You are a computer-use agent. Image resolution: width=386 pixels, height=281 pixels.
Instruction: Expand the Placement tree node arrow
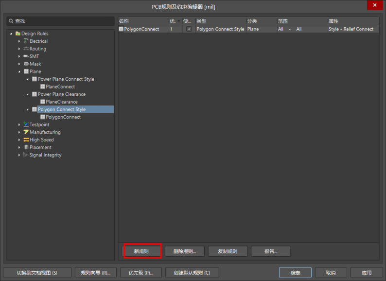tap(19, 147)
